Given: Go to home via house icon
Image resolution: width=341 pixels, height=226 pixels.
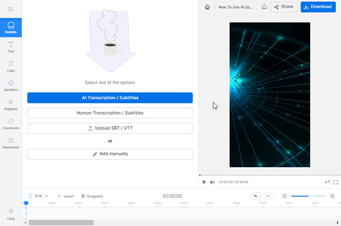Looking at the screenshot, I should coord(207,7).
